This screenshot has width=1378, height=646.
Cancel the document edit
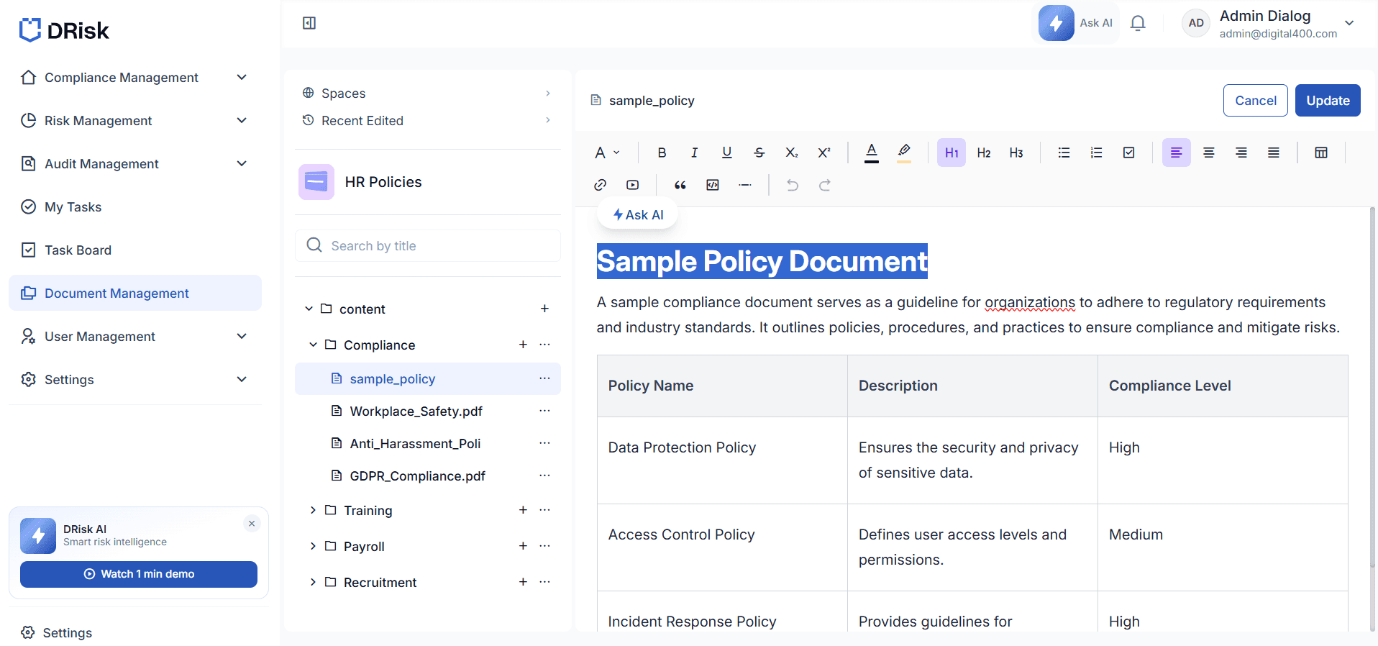[1256, 101]
